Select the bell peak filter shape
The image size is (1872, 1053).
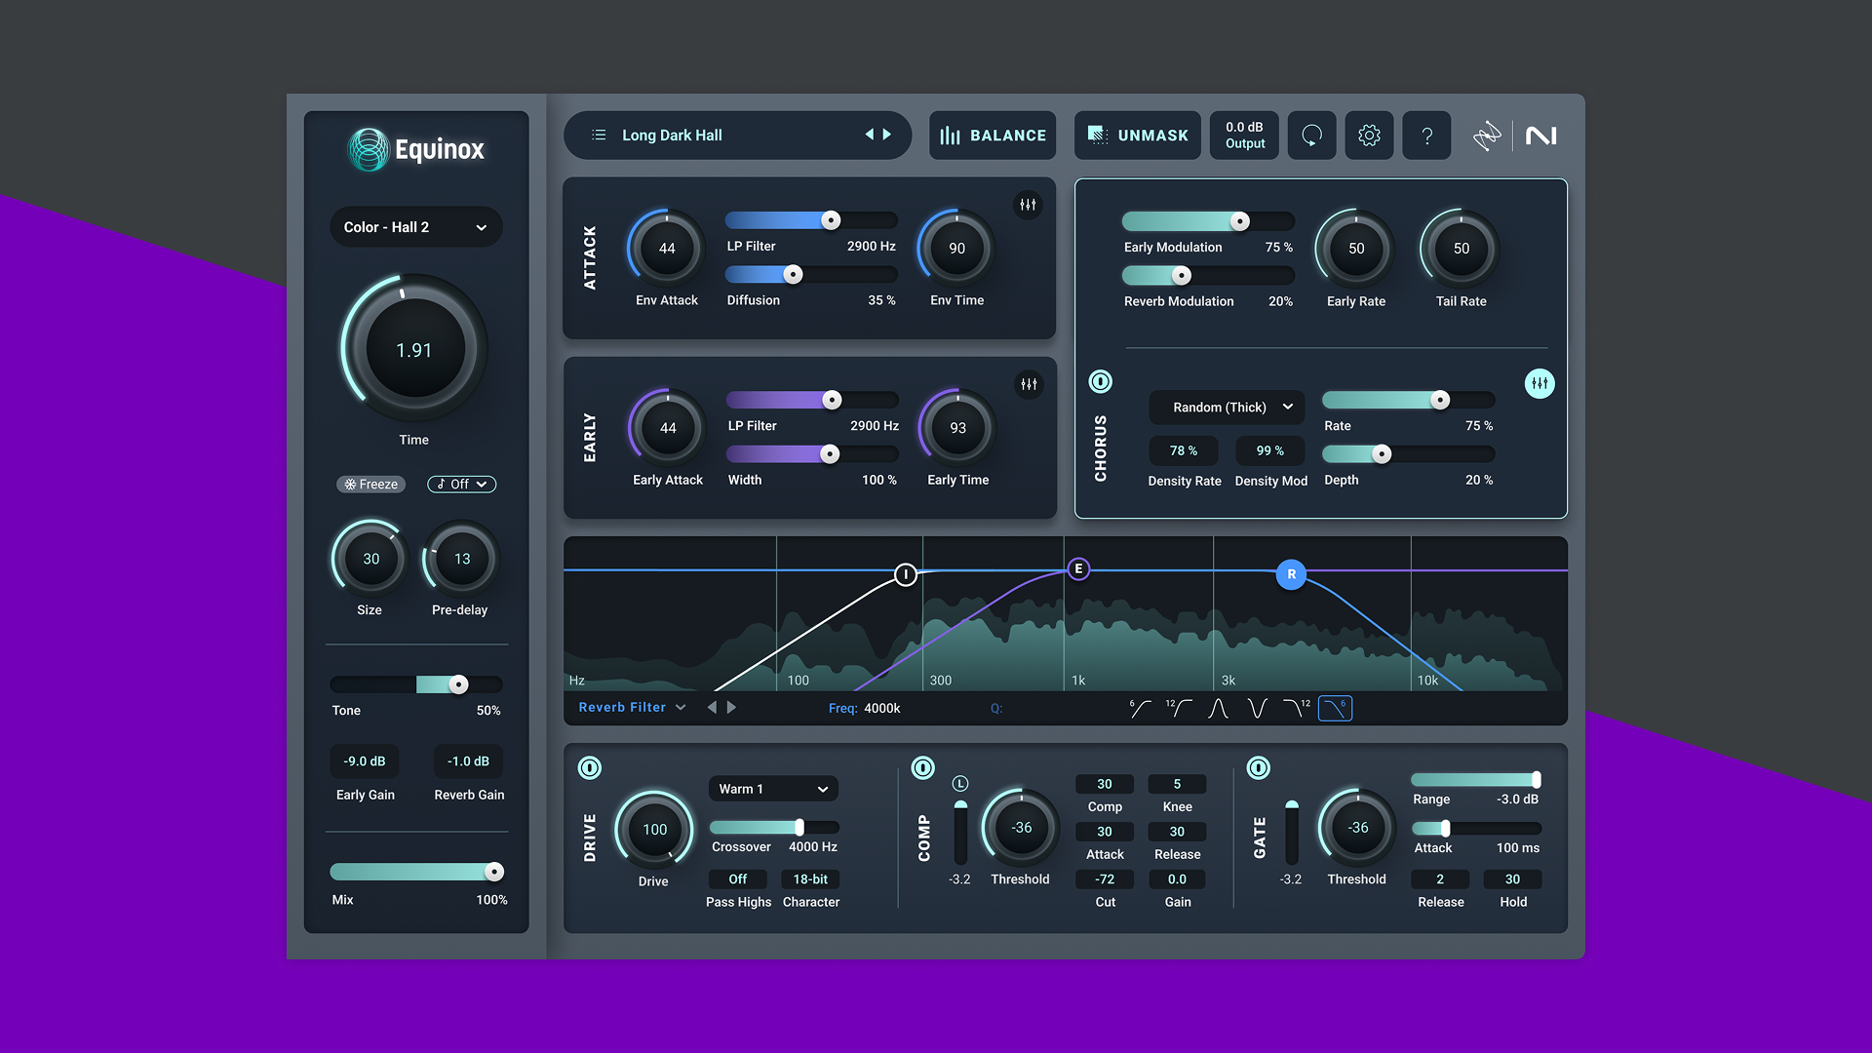point(1218,709)
